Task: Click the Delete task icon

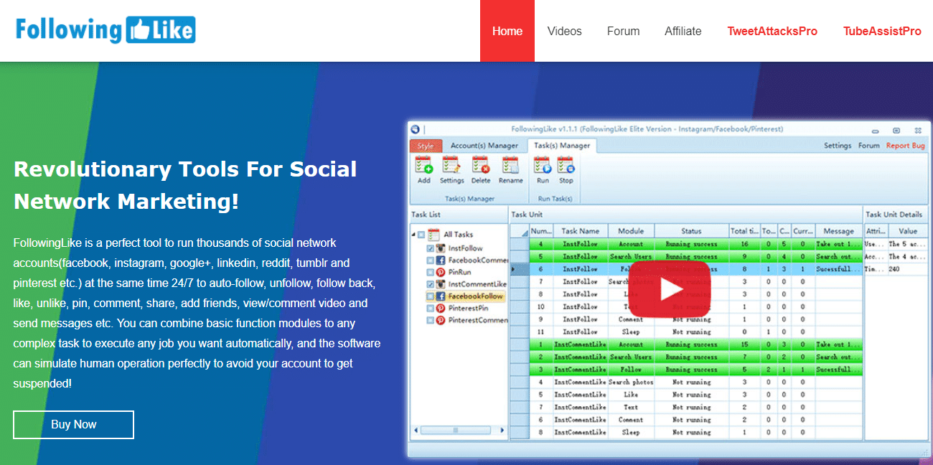Action: 481,166
